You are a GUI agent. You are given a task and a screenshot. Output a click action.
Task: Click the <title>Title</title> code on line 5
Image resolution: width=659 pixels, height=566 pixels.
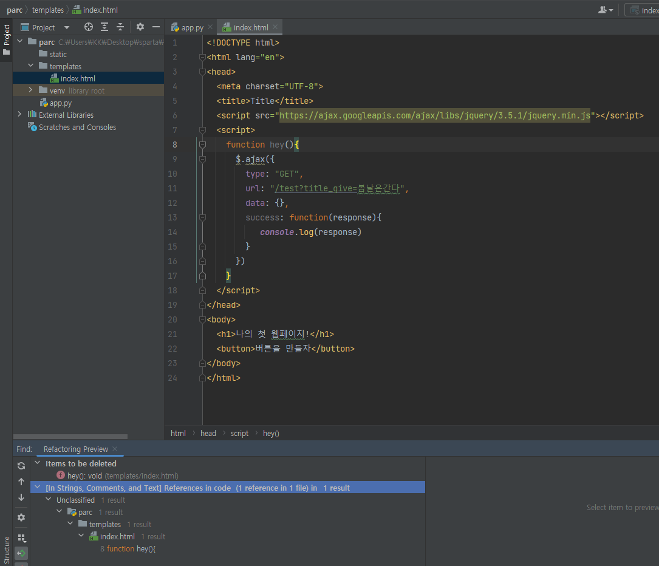click(x=265, y=101)
